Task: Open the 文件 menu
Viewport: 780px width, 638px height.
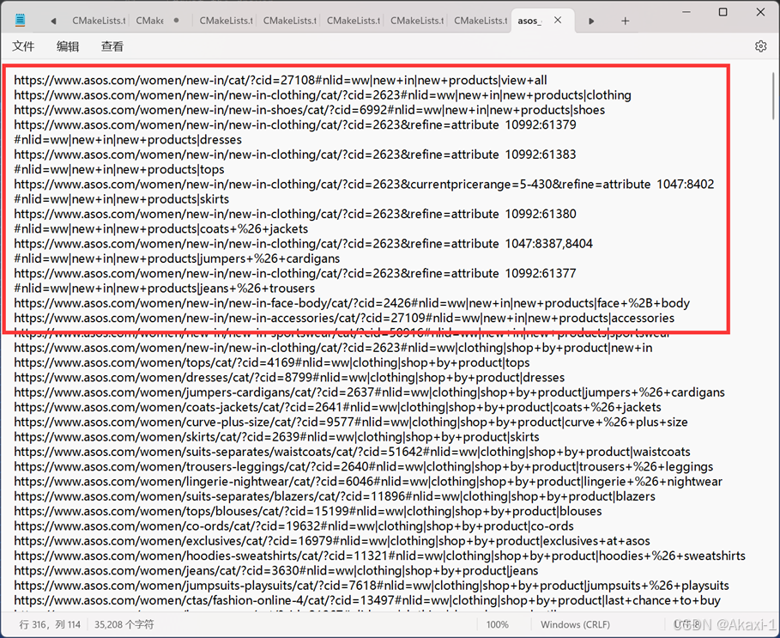Action: (x=23, y=46)
